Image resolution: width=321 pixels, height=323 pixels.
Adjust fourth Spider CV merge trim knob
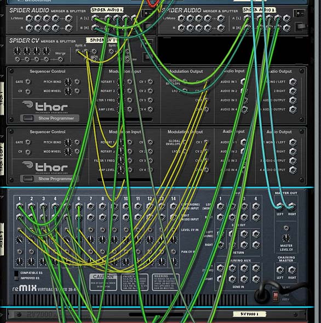tap(47, 50)
